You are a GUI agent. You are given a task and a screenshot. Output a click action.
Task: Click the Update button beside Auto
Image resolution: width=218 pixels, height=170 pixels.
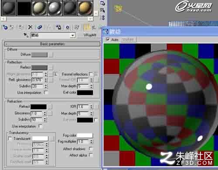click(x=128, y=40)
